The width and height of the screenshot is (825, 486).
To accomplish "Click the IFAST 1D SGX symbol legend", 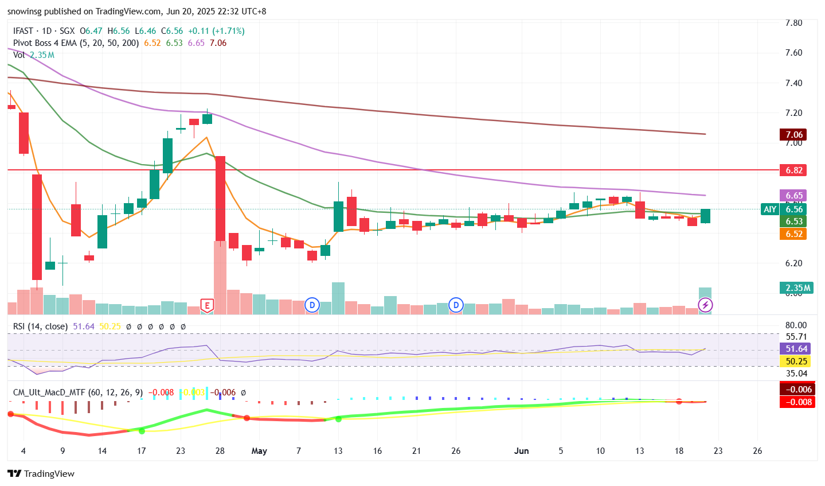I will [x=44, y=31].
